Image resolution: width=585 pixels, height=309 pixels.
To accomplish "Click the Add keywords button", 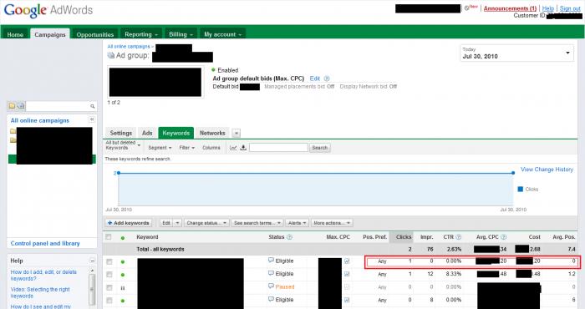I will 129,223.
